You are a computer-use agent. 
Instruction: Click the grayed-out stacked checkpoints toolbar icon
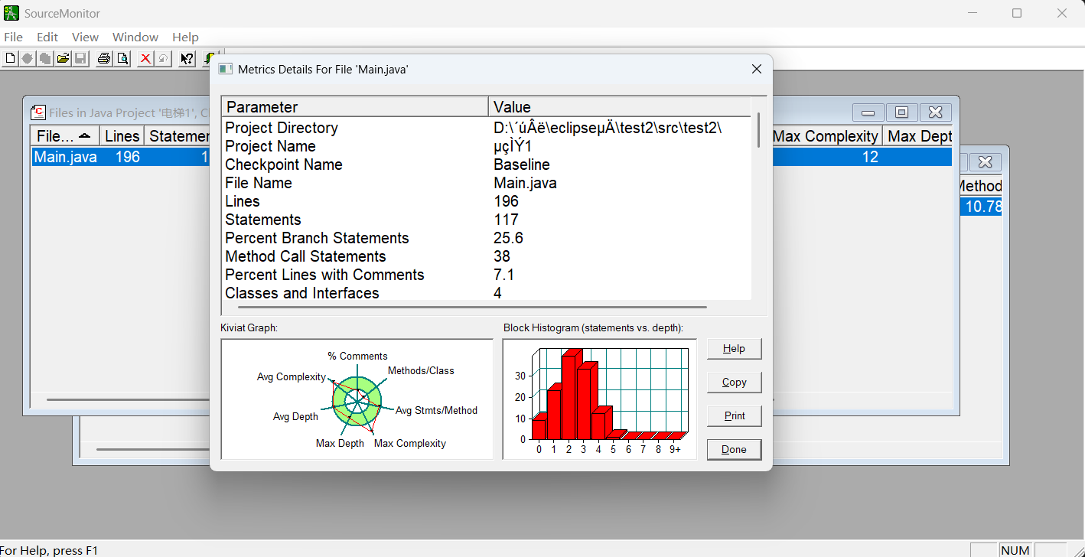coord(45,58)
